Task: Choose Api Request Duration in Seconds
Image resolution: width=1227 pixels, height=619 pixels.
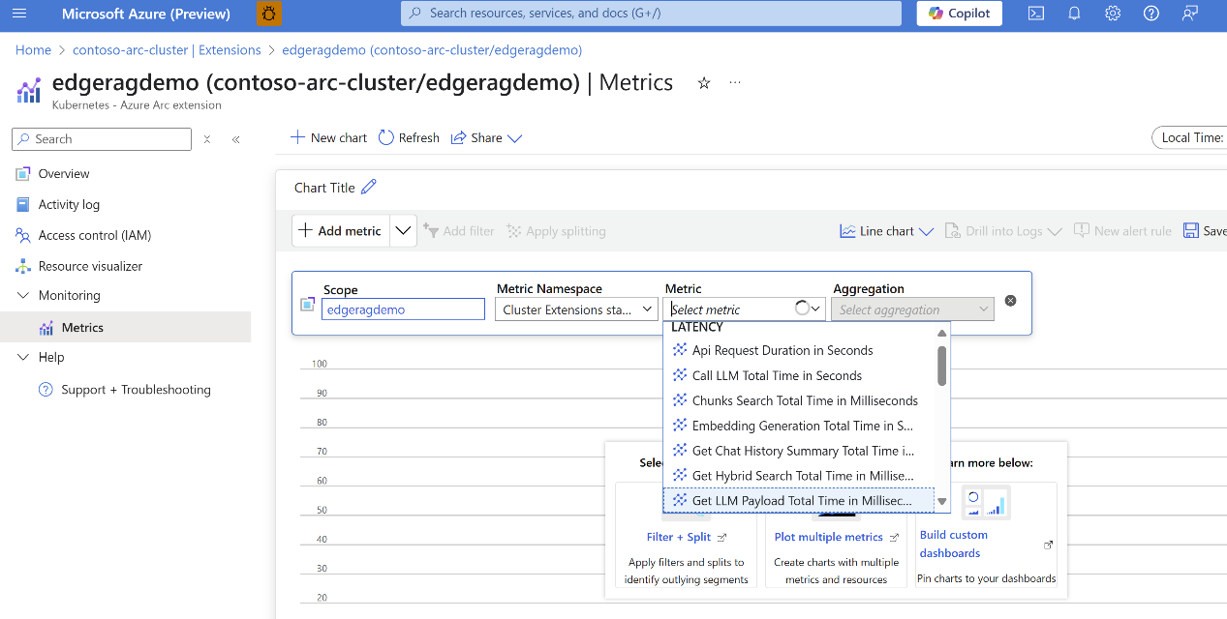Action: tap(799, 350)
